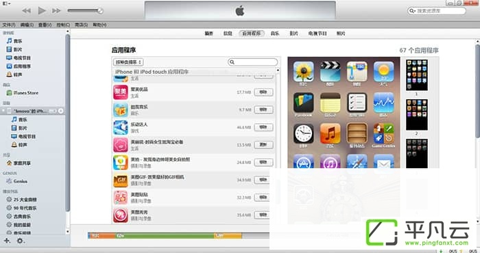
Task: Open the 查看(V) menu
Action: [x=45, y=25]
